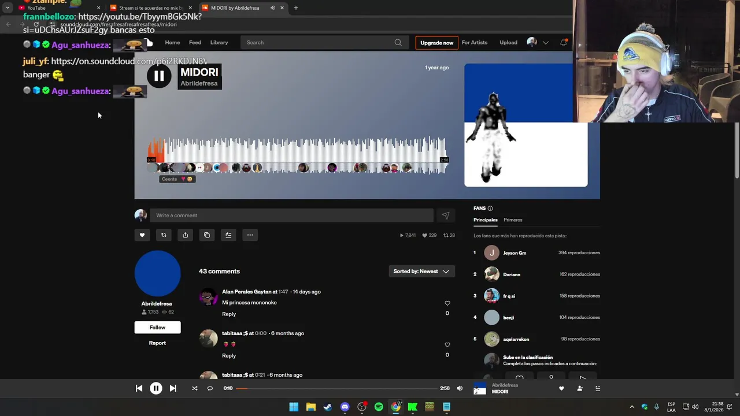The image size is (740, 416).
Task: Open Abrildefresa artist name under MIDORI title
Action: coord(199,83)
